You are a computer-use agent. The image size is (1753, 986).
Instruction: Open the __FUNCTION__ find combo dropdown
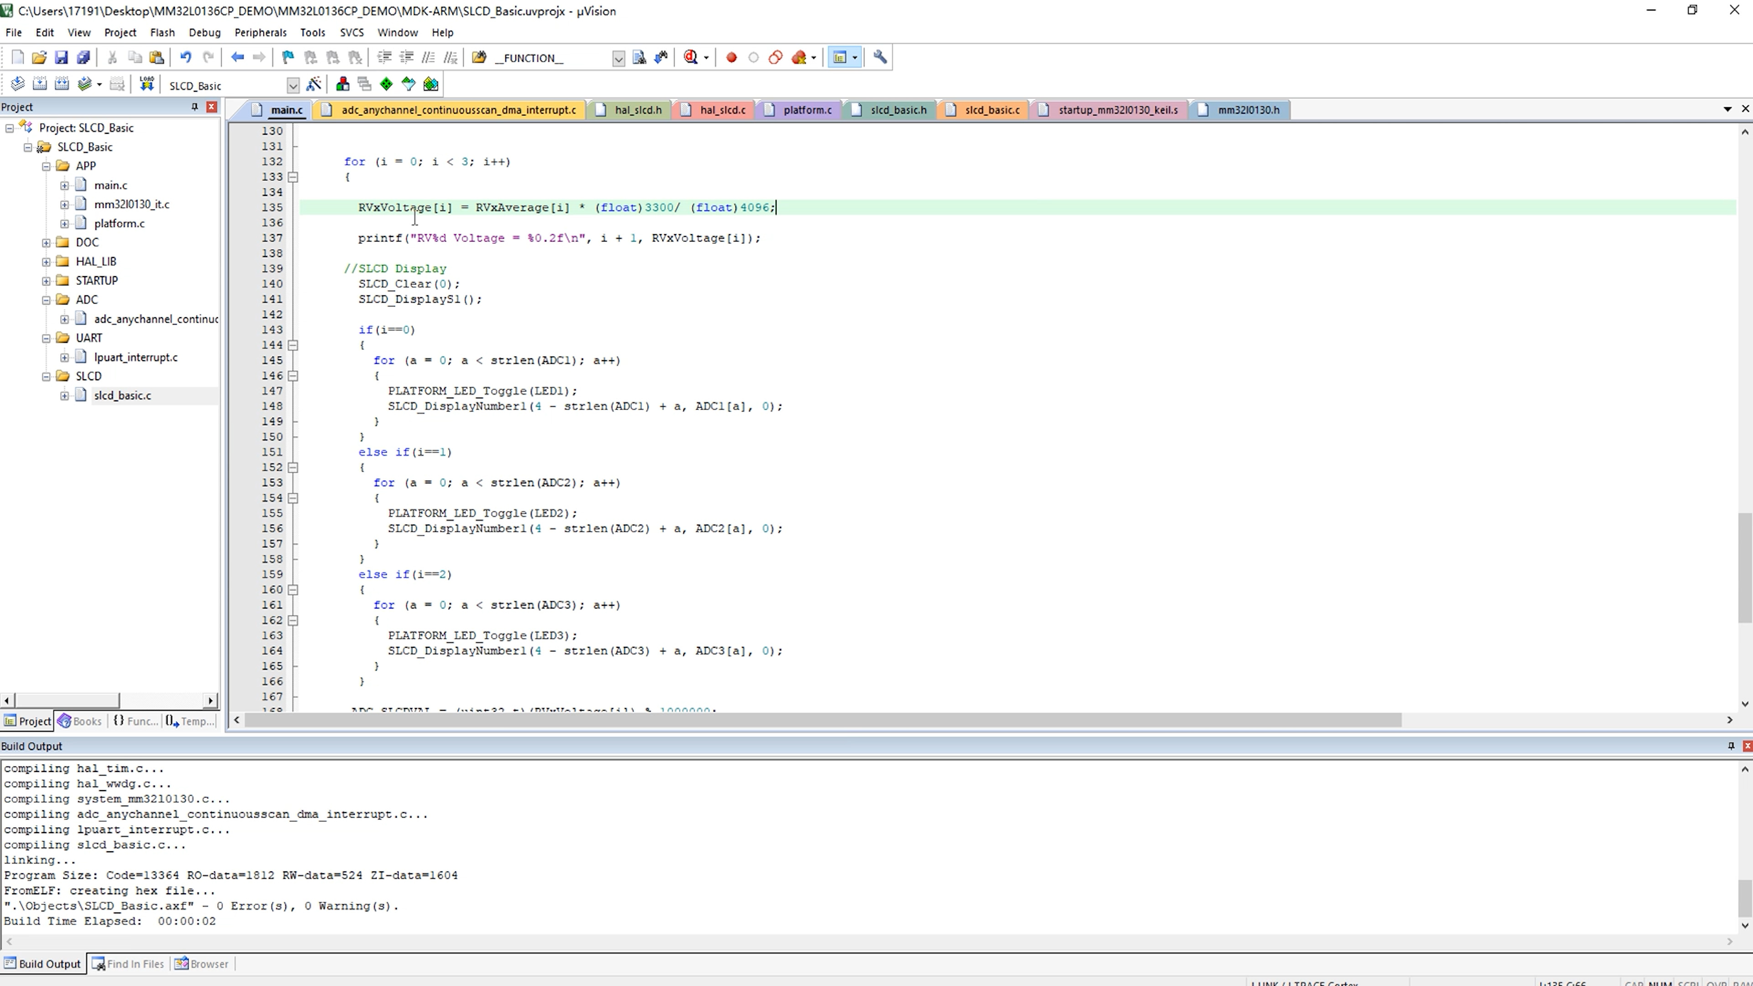(x=618, y=58)
